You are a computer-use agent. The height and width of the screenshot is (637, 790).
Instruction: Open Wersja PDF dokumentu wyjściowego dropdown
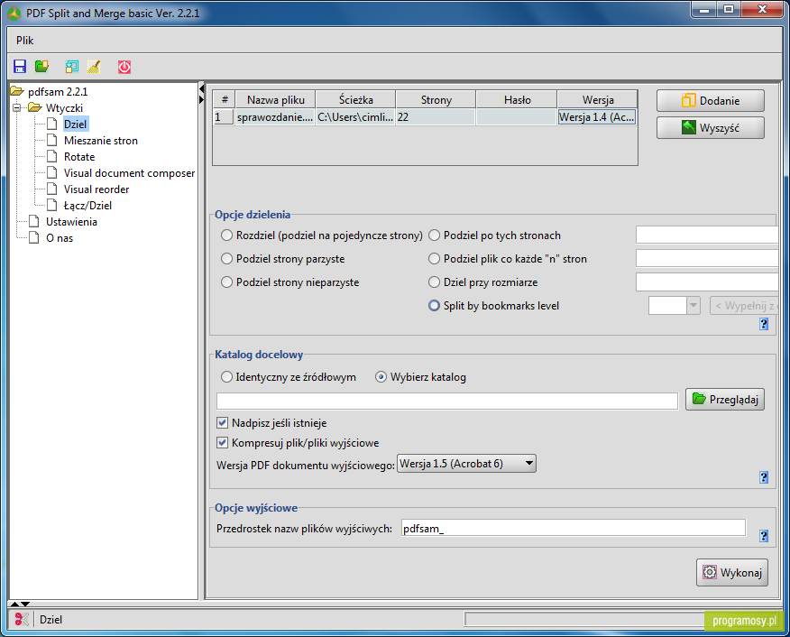pos(466,464)
